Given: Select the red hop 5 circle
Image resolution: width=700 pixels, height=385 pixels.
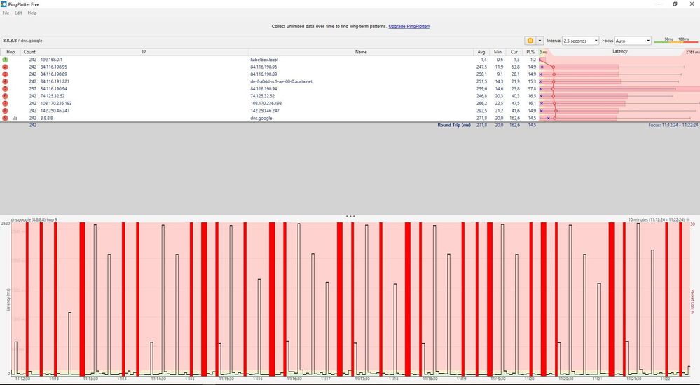Looking at the screenshot, I should click(5, 89).
